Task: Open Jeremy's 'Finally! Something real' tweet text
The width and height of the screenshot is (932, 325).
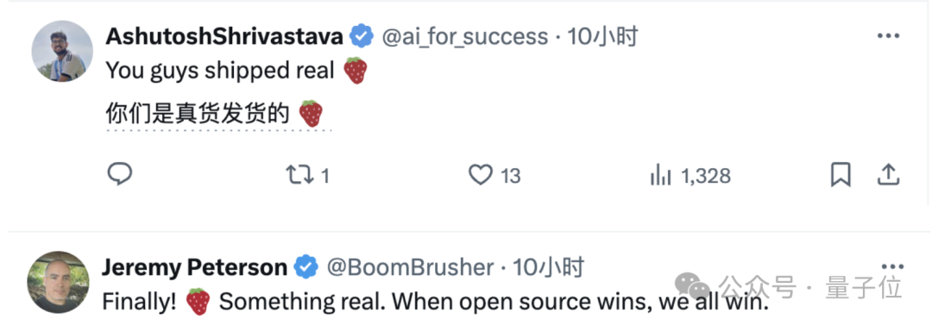Action: pyautogui.click(x=436, y=302)
